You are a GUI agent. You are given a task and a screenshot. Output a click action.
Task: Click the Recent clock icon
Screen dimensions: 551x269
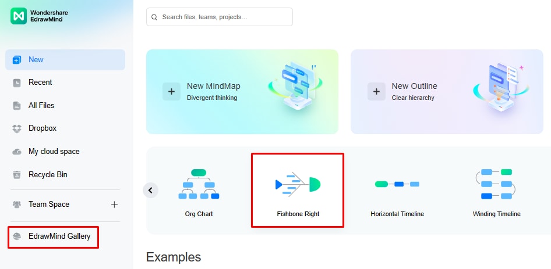[17, 83]
